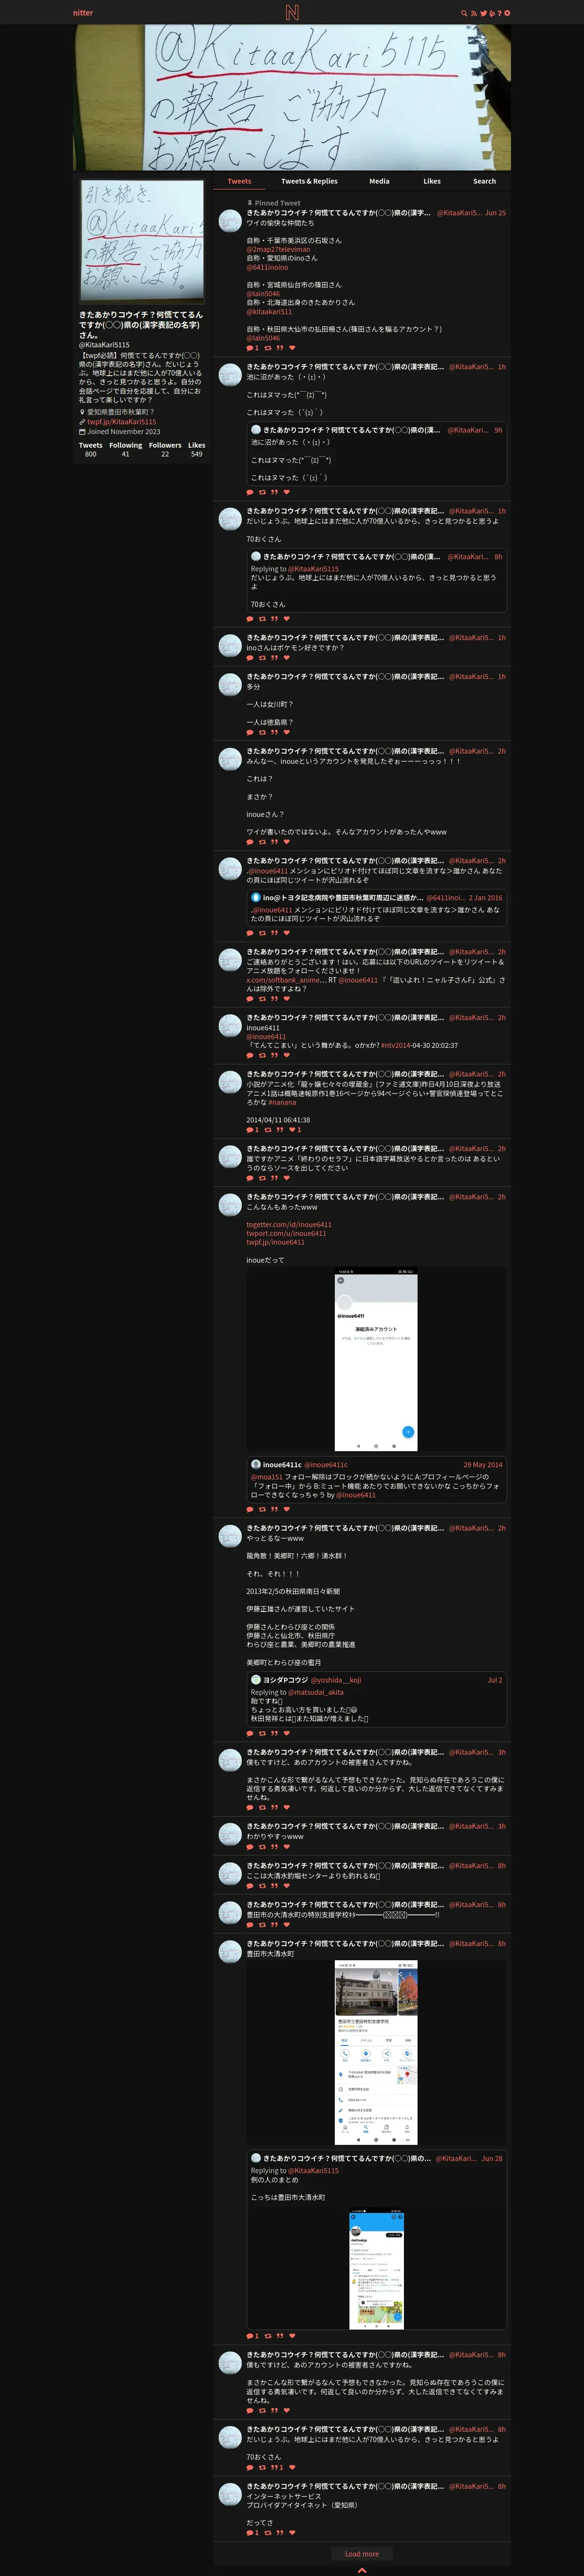Click the back-to-top chevron arrow at the page bottom
The height and width of the screenshot is (2576, 584).
point(362,2570)
